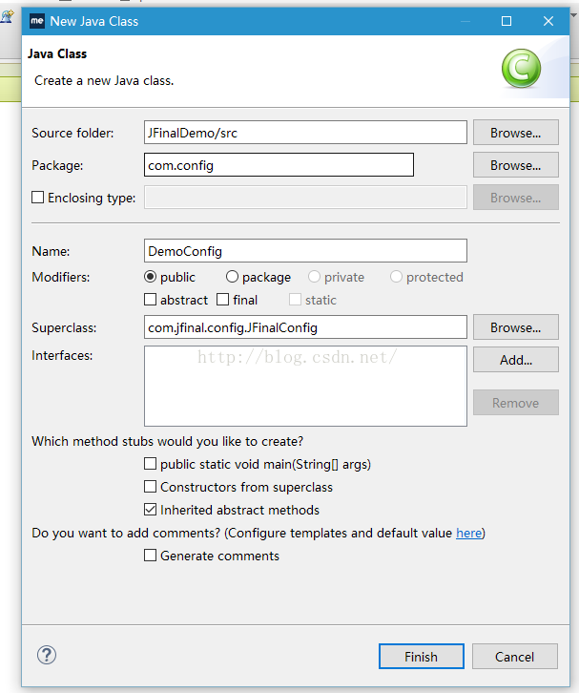Click the 'Java Class' heading text

point(57,53)
